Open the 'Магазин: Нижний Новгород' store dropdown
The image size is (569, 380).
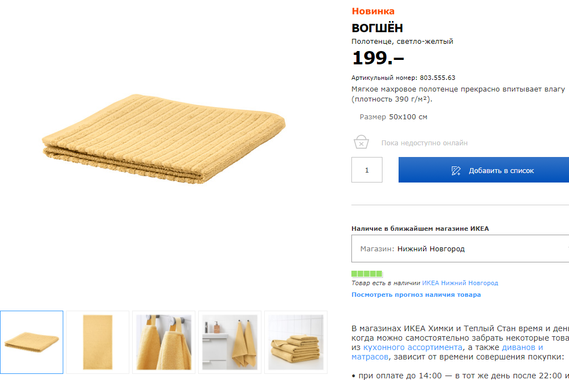(460, 249)
